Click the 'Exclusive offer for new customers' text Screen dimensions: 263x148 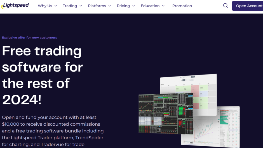29,37
